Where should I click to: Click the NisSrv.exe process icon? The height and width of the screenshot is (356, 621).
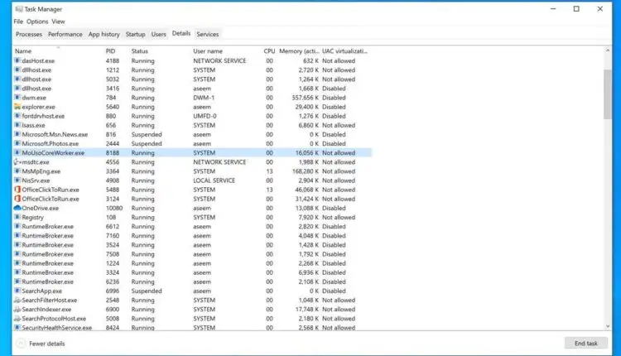click(17, 180)
